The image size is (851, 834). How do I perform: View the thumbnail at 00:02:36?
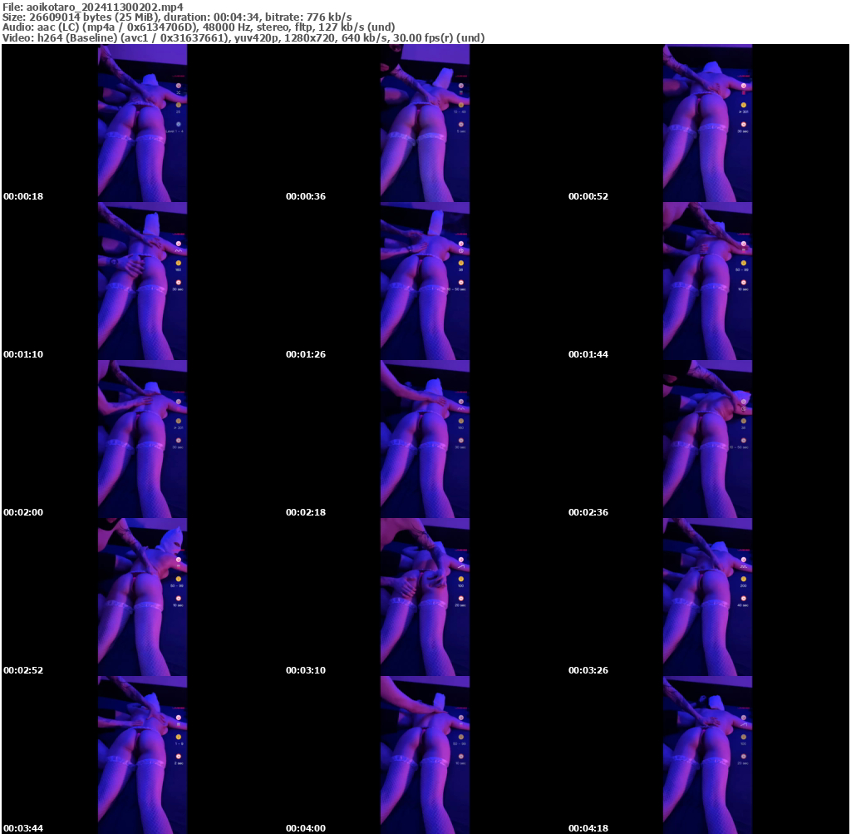pos(707,439)
